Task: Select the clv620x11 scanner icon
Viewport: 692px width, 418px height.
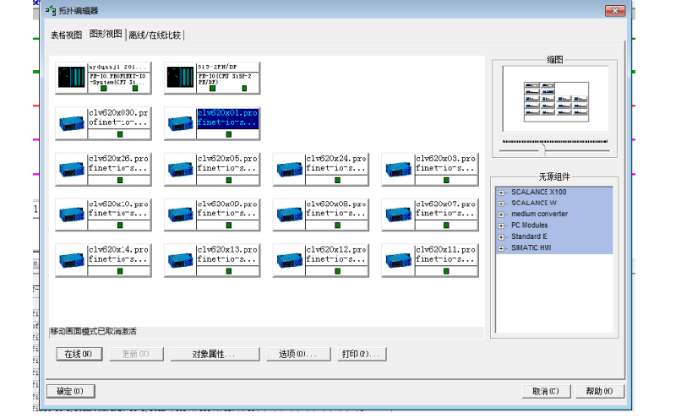Action: pos(398,260)
